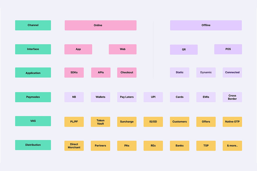
Task: Click the Native OTP box
Action: click(232, 122)
